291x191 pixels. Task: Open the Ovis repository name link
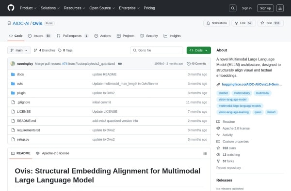[x=37, y=23]
